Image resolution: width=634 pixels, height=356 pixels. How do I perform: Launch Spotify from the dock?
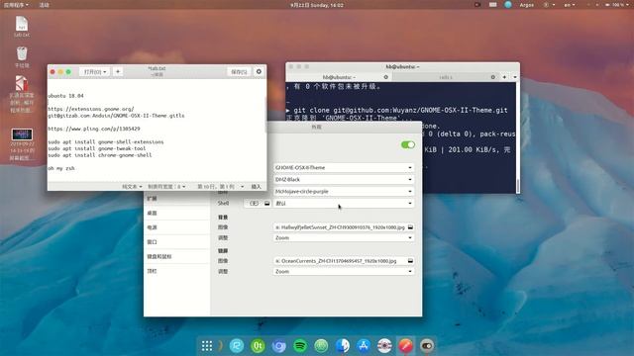[x=300, y=346]
